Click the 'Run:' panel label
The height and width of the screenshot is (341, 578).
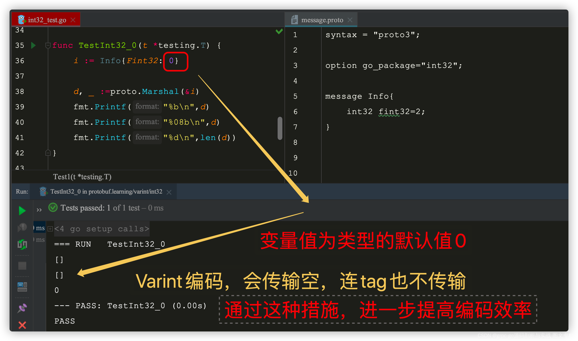point(22,191)
